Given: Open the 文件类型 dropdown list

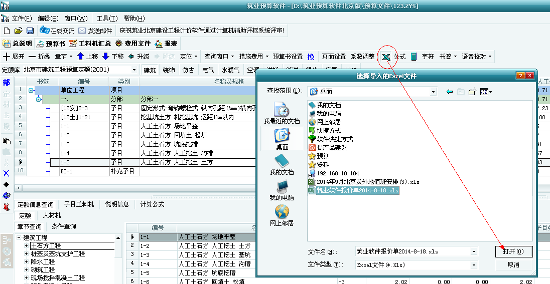Looking at the screenshot, I should pyautogui.click(x=474, y=264).
